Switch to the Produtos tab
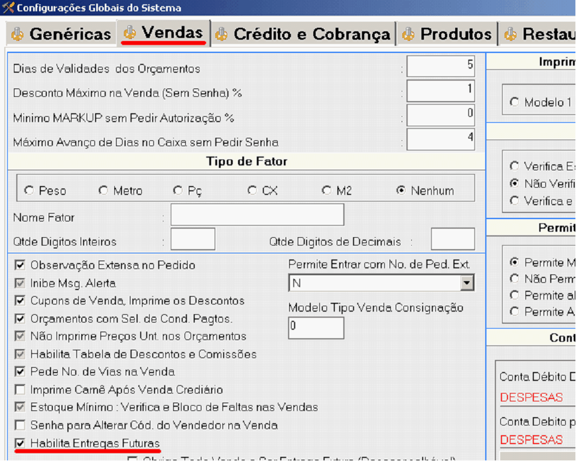 click(x=456, y=34)
